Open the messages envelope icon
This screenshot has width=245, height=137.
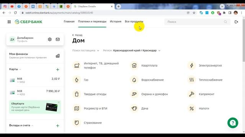[58, 39]
